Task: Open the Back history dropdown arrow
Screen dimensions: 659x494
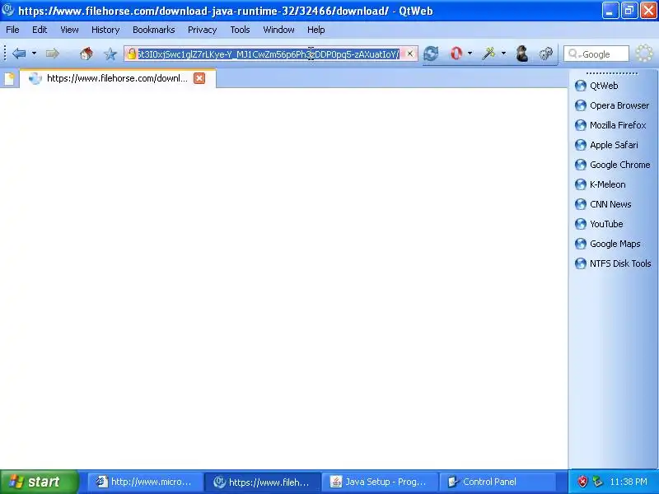Action: pyautogui.click(x=34, y=54)
